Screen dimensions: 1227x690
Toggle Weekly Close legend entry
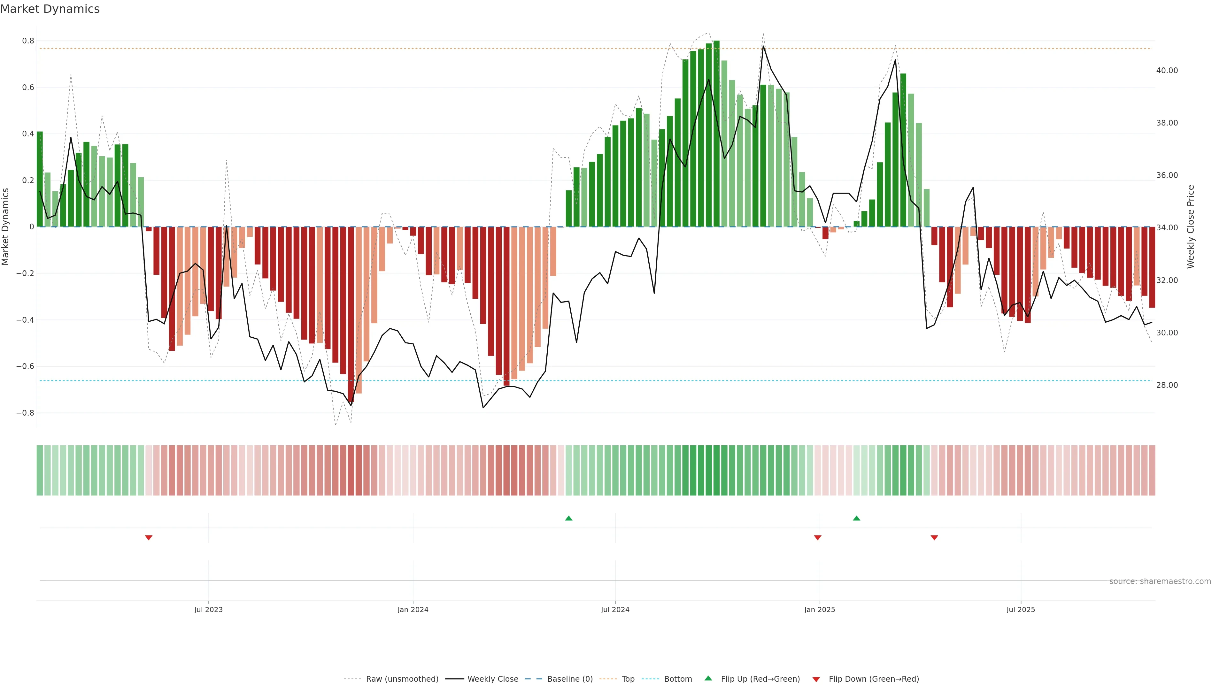click(x=492, y=678)
